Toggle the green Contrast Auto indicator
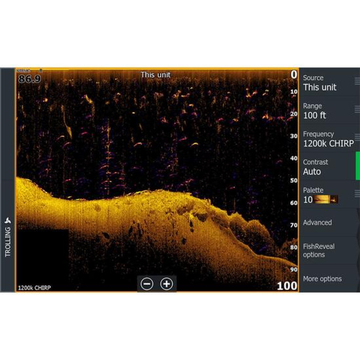Screen dimensions: 360x360 357,166
